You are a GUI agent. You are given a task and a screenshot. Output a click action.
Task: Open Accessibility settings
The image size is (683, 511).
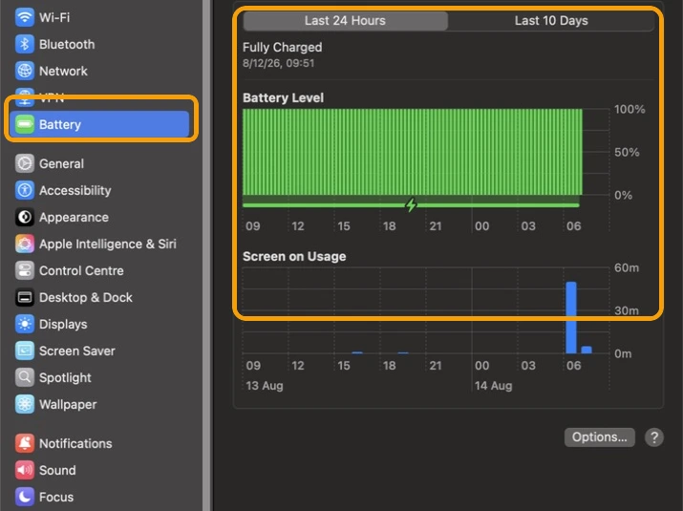pyautogui.click(x=99, y=190)
